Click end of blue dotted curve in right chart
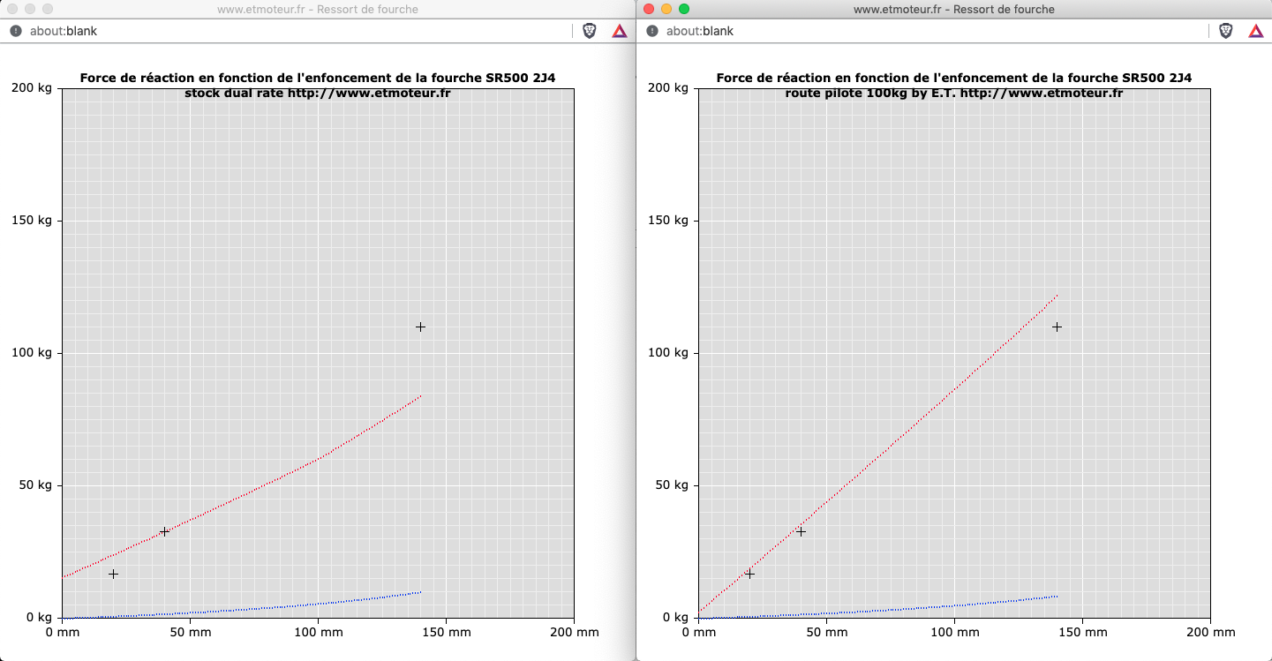The height and width of the screenshot is (661, 1272). (1057, 597)
